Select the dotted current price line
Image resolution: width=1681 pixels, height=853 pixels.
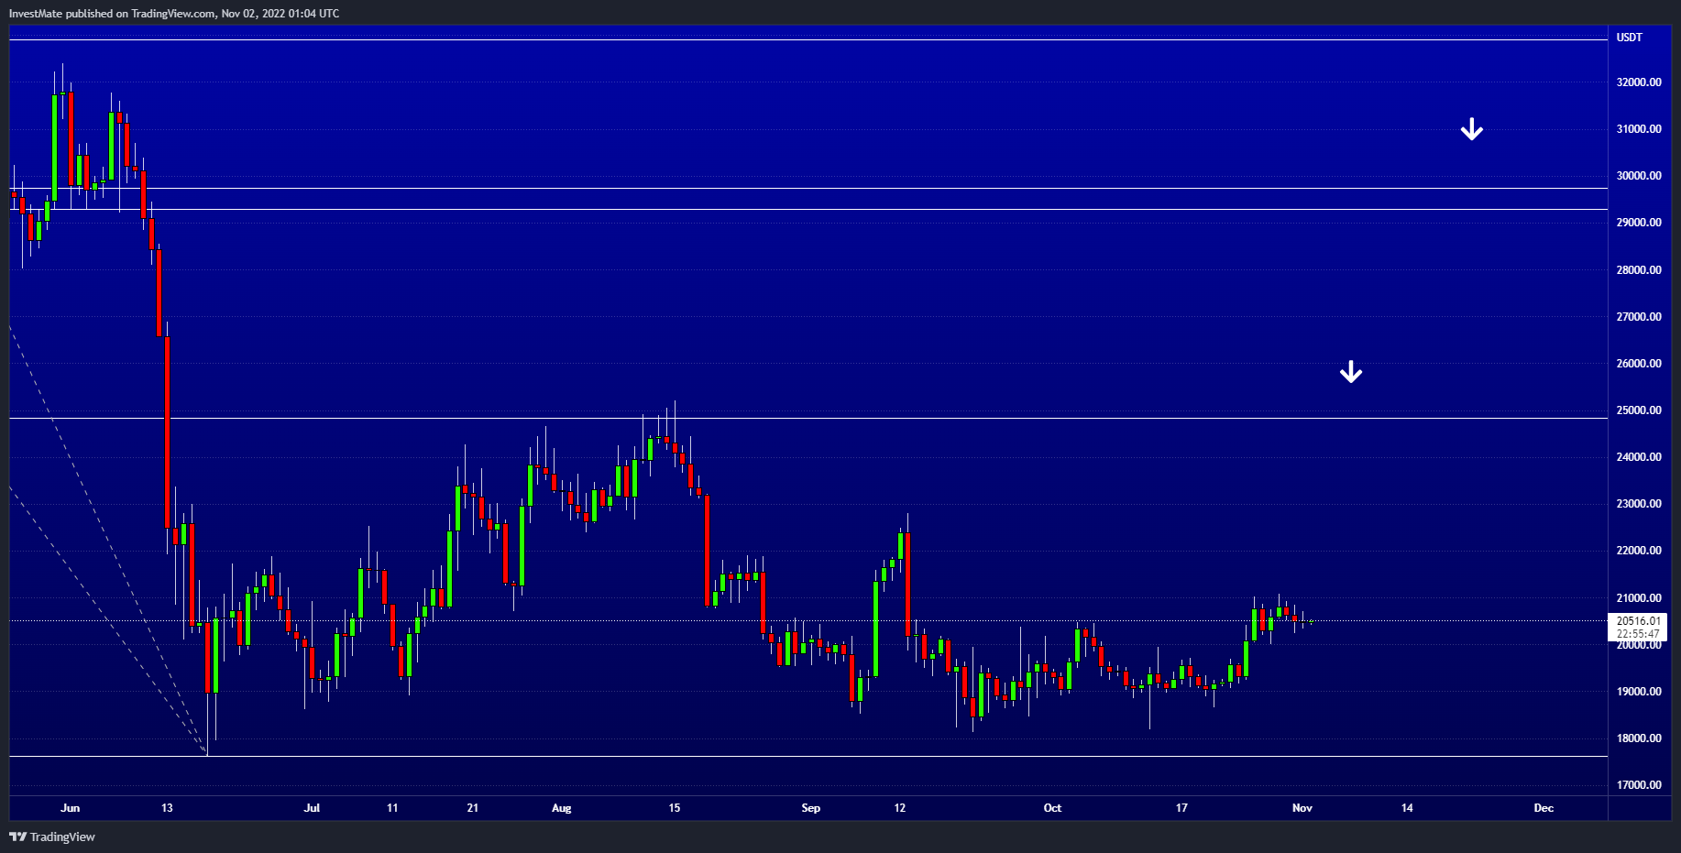808,621
